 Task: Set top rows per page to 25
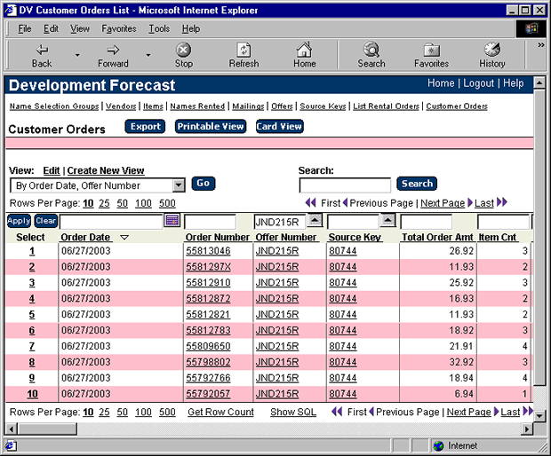click(104, 203)
